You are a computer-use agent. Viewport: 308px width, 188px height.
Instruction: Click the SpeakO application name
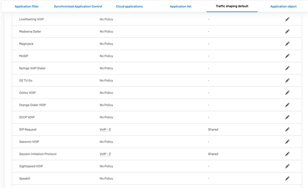(25, 178)
